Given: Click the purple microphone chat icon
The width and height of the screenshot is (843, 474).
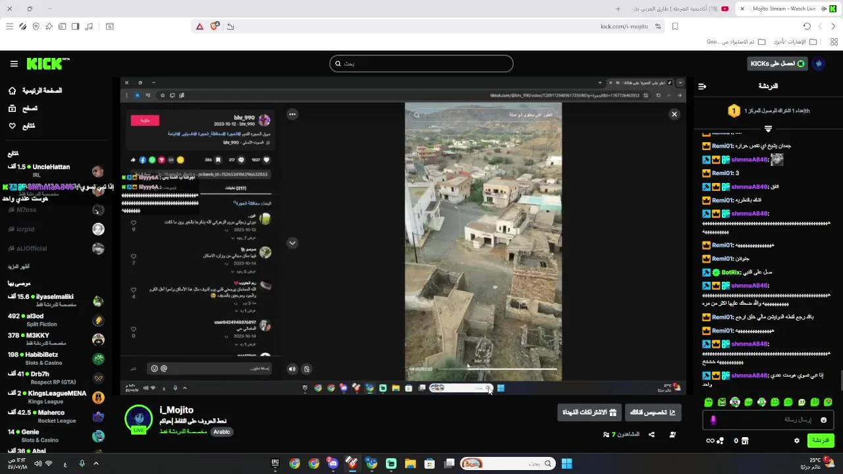Looking at the screenshot, I should [x=713, y=420].
